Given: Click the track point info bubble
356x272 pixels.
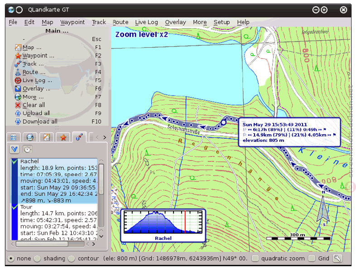Looking at the screenshot, I should click(x=289, y=132).
